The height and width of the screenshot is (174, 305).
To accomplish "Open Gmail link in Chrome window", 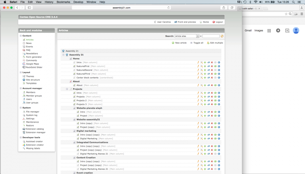I will [x=248, y=30].
